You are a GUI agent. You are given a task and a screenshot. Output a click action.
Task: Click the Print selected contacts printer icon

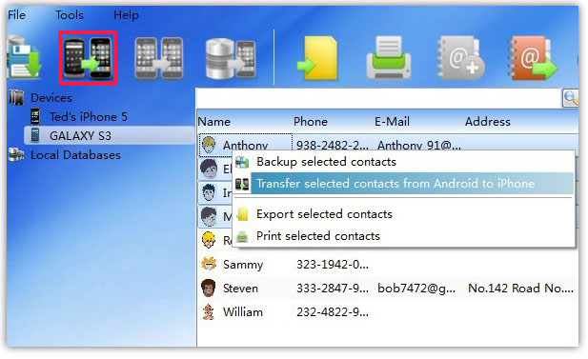pos(242,236)
